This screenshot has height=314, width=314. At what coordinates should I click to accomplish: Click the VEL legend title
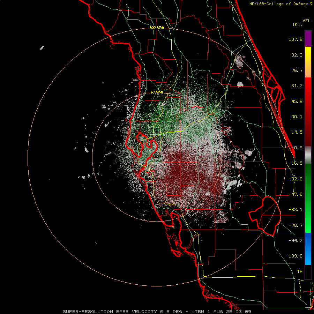pos(306,21)
